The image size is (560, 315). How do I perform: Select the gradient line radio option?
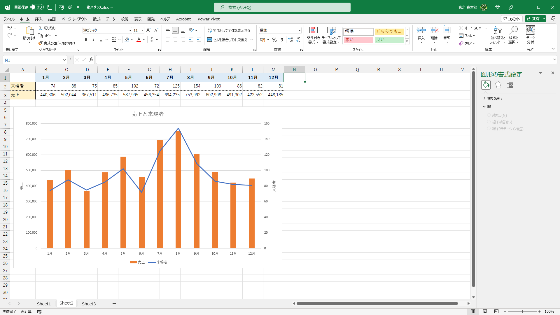point(489,129)
